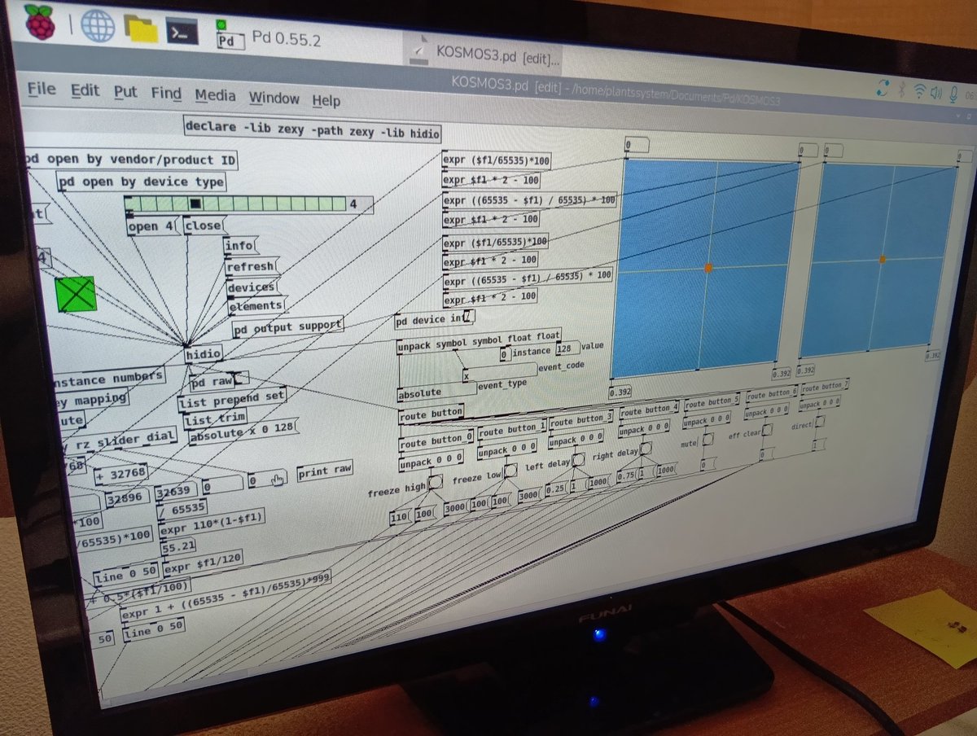Image resolution: width=977 pixels, height=736 pixels.
Task: Click the 128 value number box
Action: [567, 348]
